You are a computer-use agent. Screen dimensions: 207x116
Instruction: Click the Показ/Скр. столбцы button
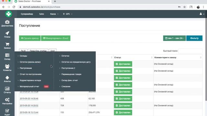tap(38, 51)
